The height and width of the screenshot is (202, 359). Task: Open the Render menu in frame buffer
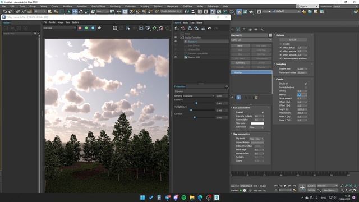(x=52, y=22)
